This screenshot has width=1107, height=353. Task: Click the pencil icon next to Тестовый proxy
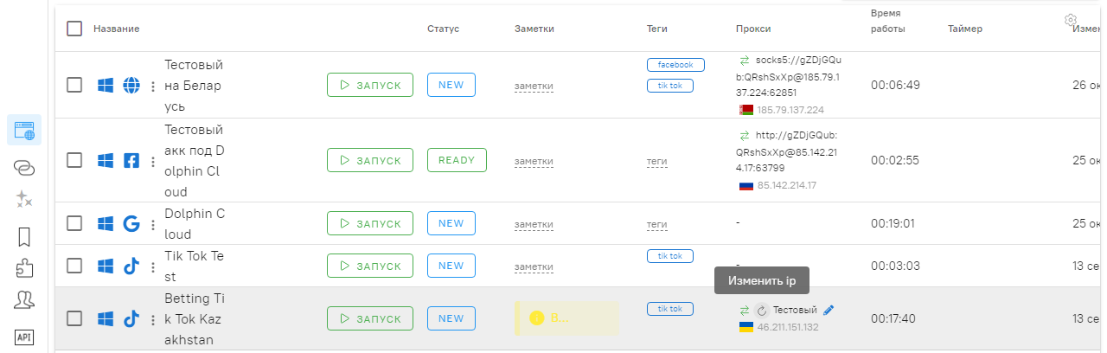click(829, 310)
